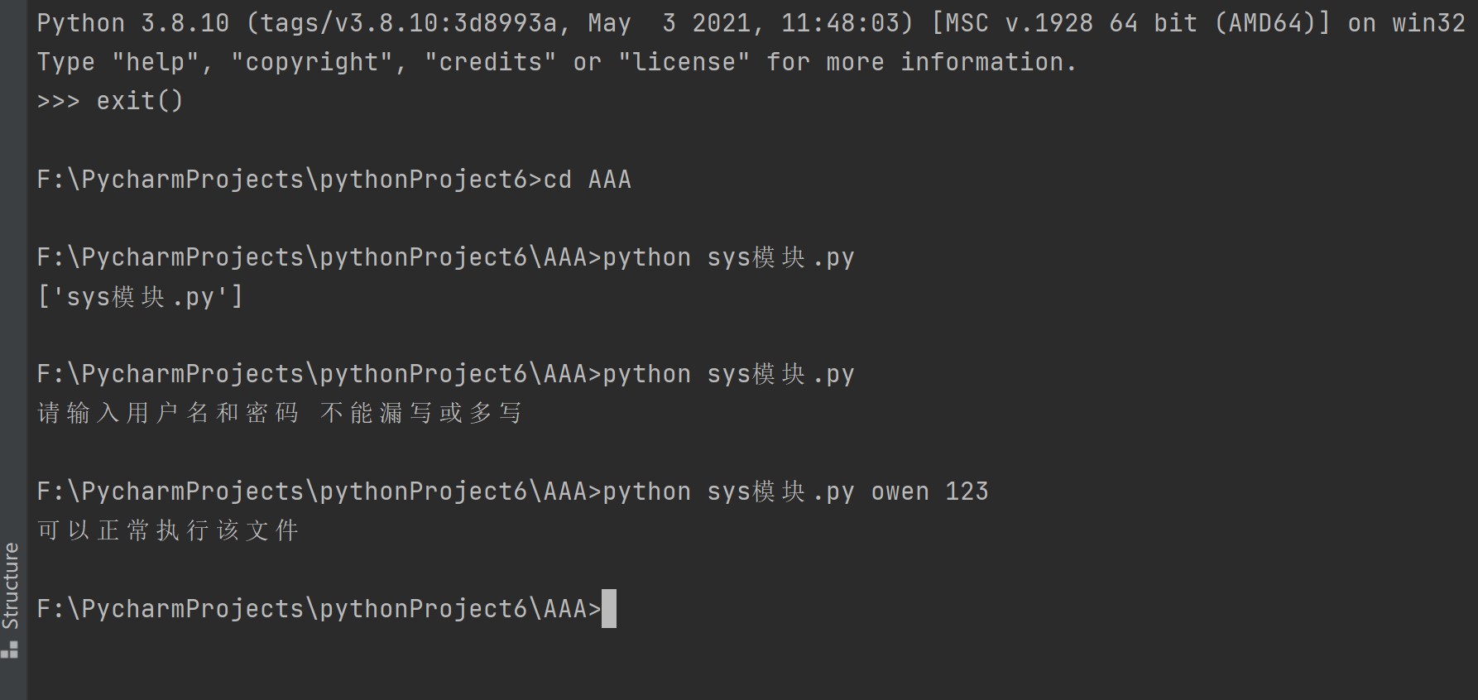The height and width of the screenshot is (700, 1478).
Task: Click the last F:\PycharmProjects\pythonProject6\AAA> prompt path
Action: 319,609
